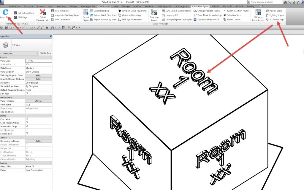Run the Param to Param tool
Viewport: 304px width, 190px height.
[154, 15]
